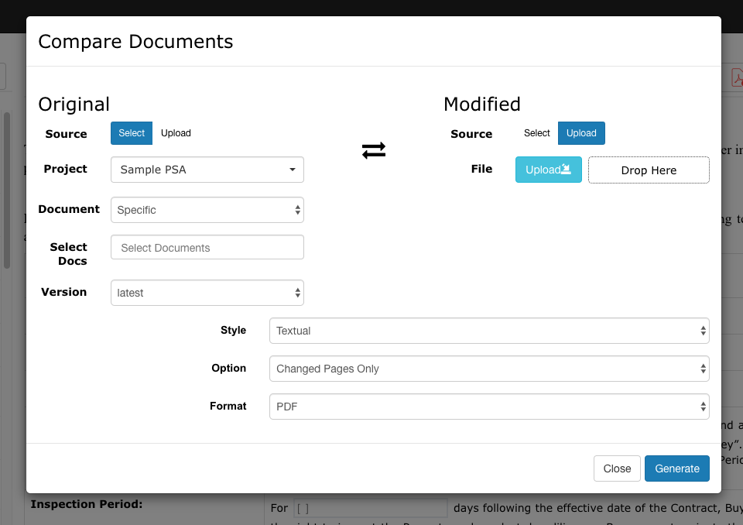Change the Format dropdown from PDF
Image resolution: width=743 pixels, height=525 pixels.
point(488,406)
